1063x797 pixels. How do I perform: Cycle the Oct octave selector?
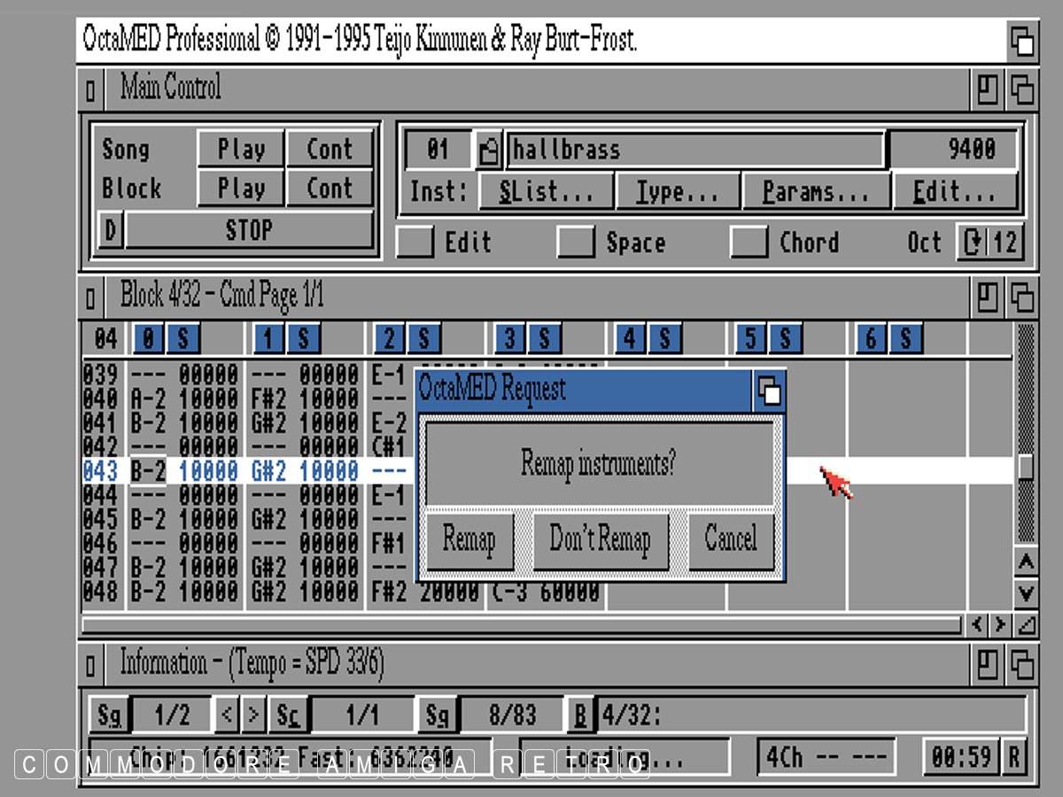point(974,242)
